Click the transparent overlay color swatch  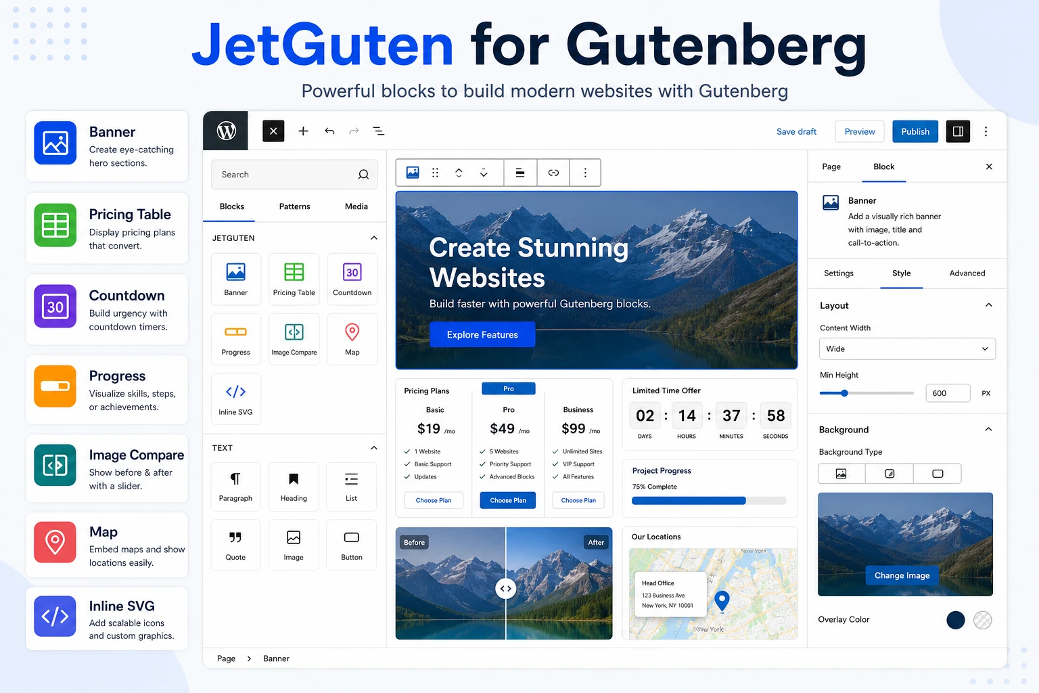click(x=983, y=620)
